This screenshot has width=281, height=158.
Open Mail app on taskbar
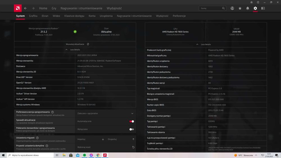(x=78, y=155)
